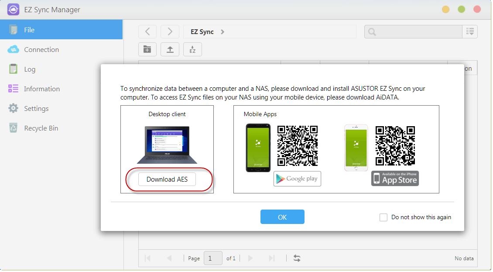The width and height of the screenshot is (493, 272).
Task: Click the next page arrow
Action: (x=250, y=258)
